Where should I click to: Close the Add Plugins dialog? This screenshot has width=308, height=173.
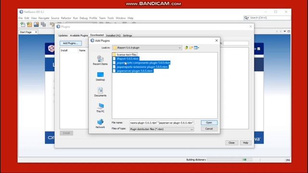[x=217, y=40]
